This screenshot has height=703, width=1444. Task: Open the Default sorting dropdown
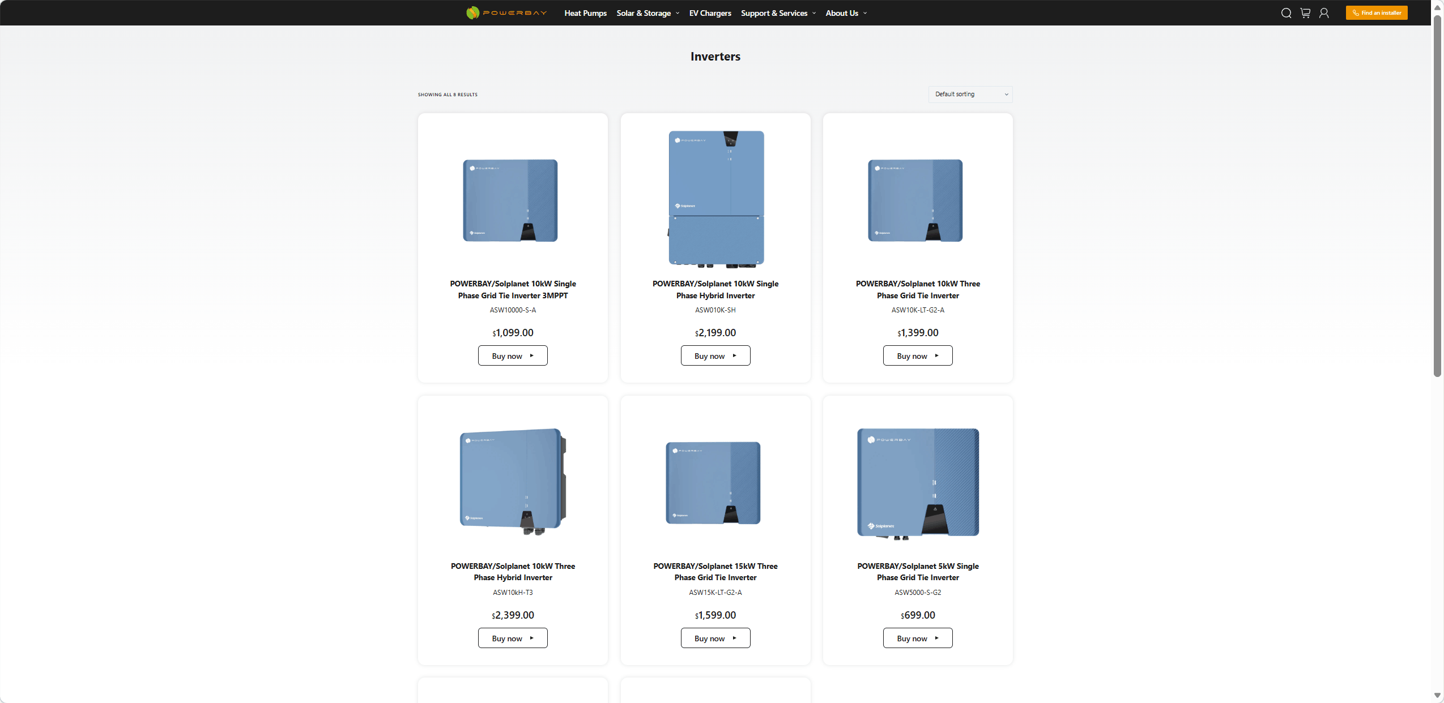coord(970,95)
